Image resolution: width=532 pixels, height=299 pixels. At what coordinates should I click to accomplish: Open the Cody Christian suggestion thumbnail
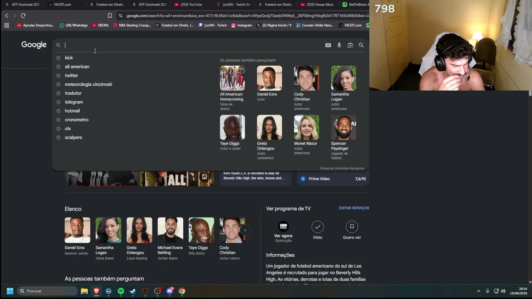[306, 78]
